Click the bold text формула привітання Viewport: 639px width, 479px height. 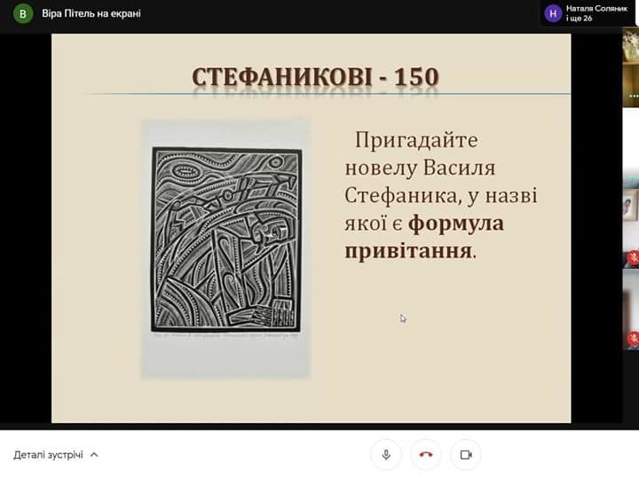coord(424,237)
